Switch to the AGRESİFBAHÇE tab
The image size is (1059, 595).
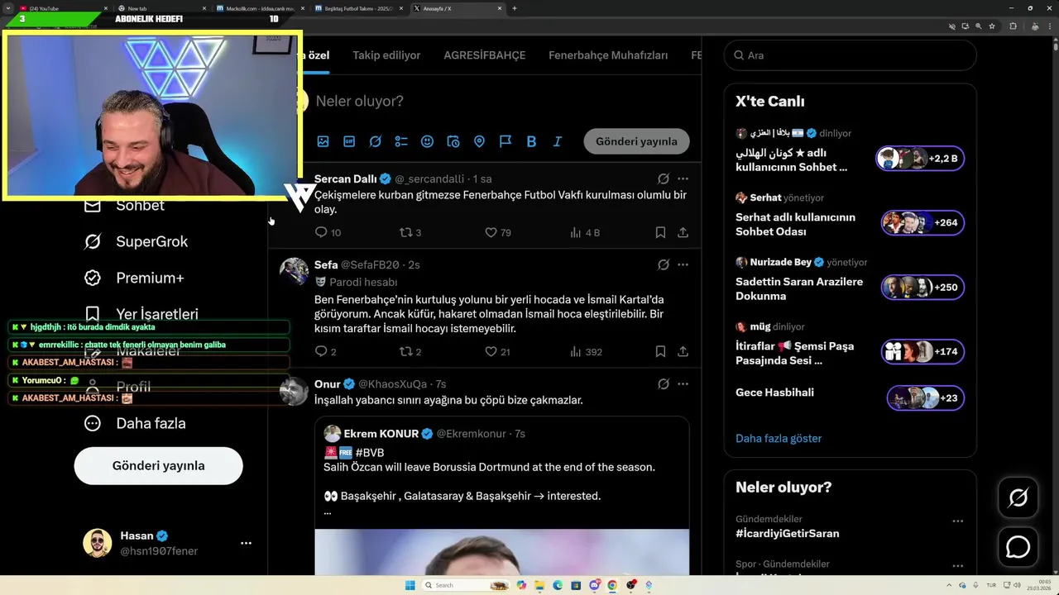pos(485,55)
